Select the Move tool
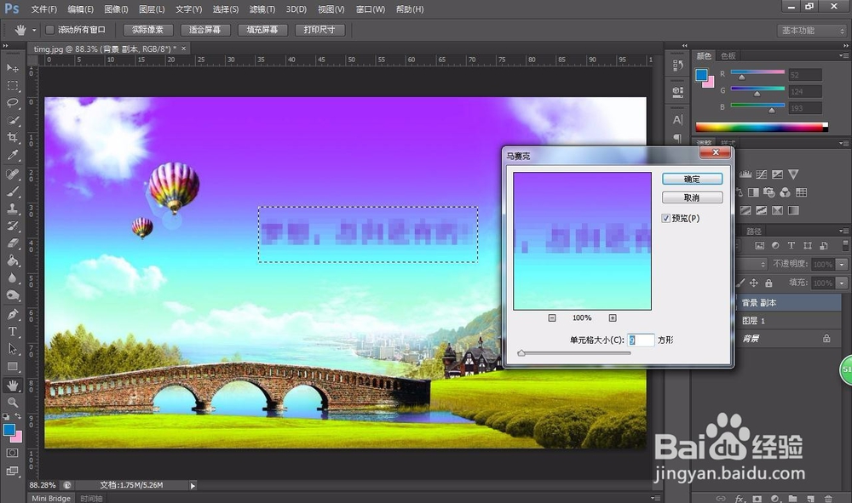 coord(13,68)
